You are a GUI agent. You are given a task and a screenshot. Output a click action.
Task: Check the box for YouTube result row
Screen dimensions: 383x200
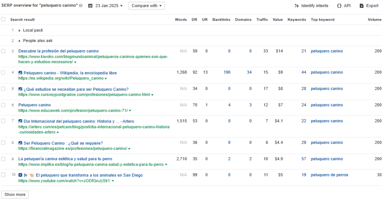point(3,175)
